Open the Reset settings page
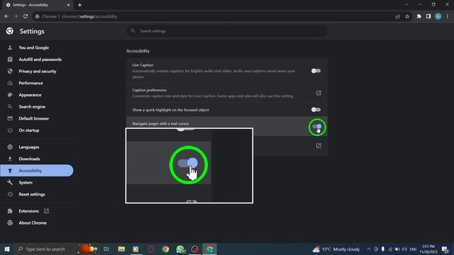This screenshot has width=454, height=255. click(x=32, y=195)
